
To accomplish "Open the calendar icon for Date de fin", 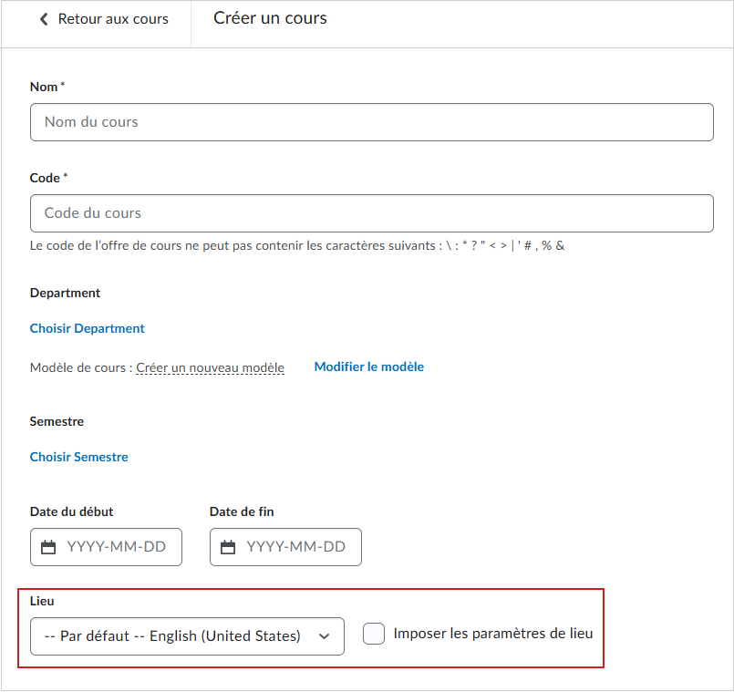I will click(x=229, y=547).
